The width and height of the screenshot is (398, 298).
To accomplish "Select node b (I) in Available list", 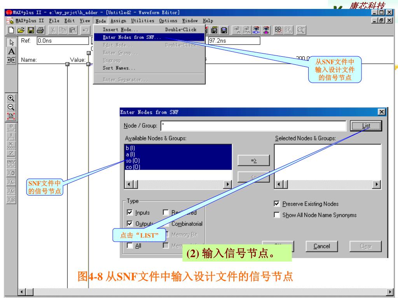I will [178, 148].
